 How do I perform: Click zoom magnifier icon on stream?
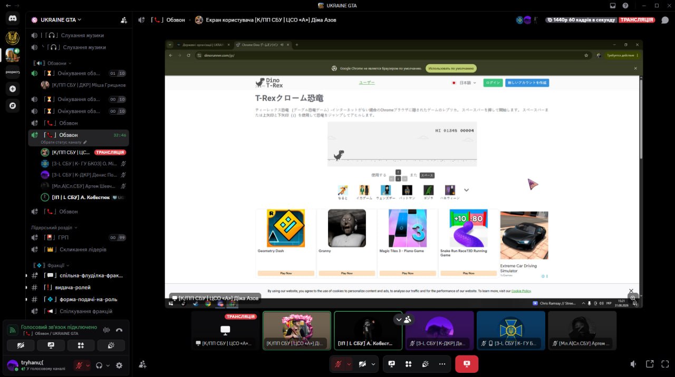pos(633,298)
